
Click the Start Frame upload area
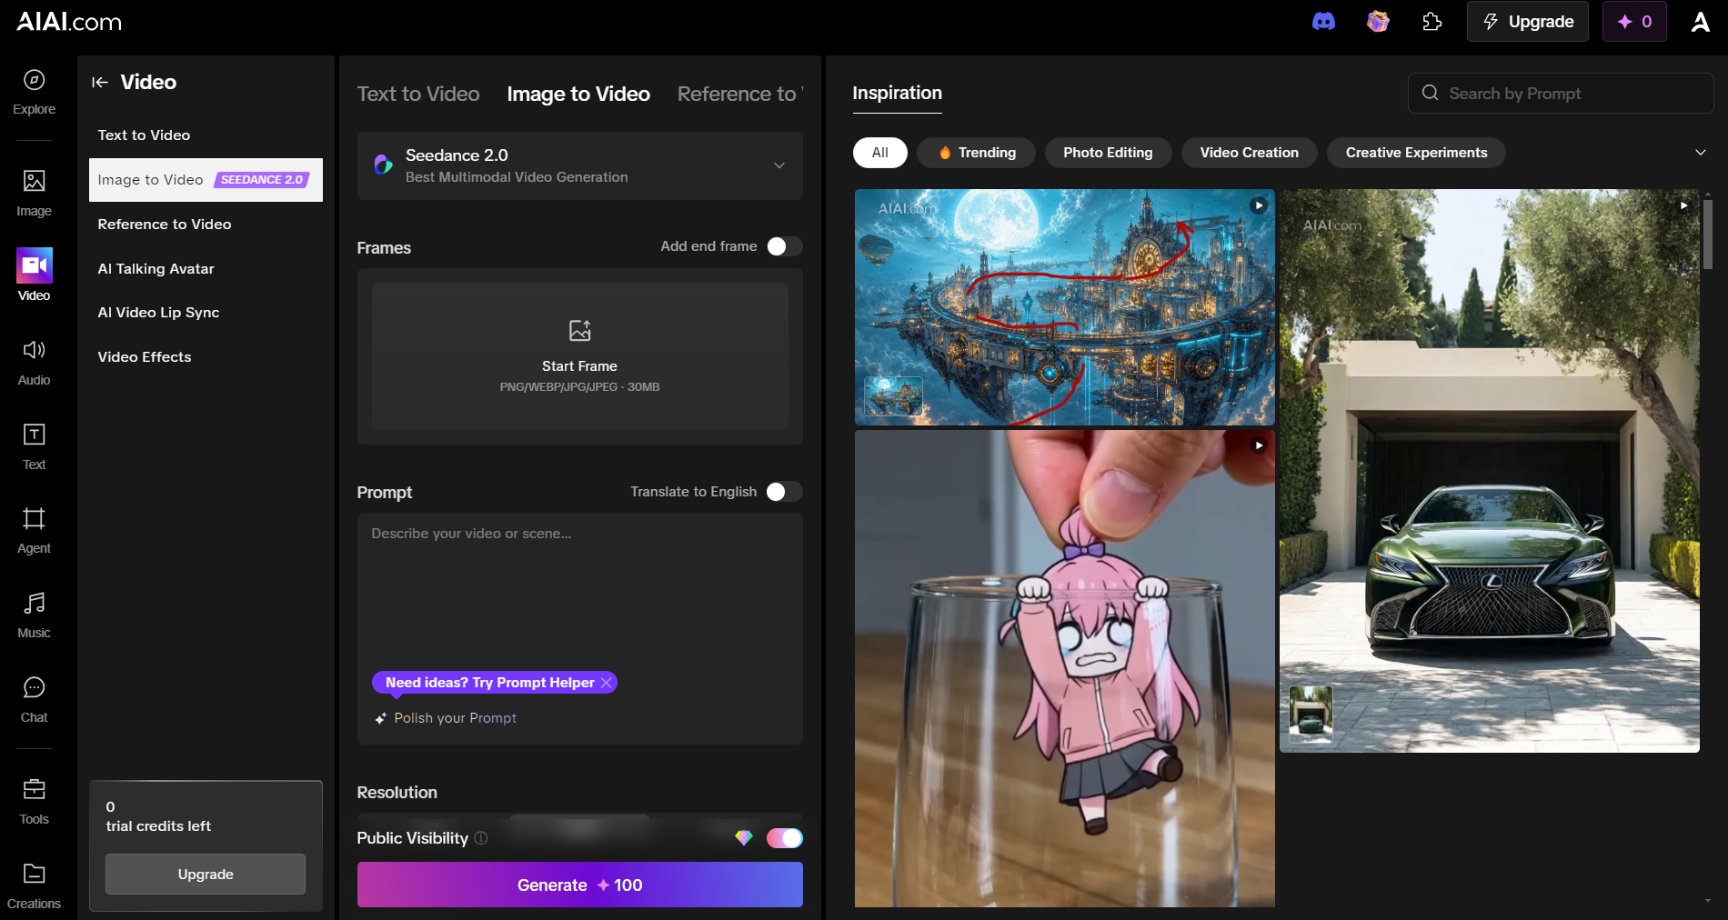click(579, 356)
